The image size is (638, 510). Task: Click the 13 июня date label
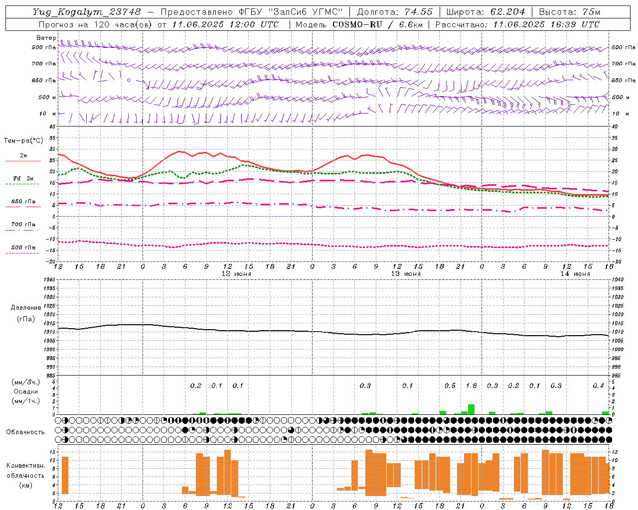[406, 274]
